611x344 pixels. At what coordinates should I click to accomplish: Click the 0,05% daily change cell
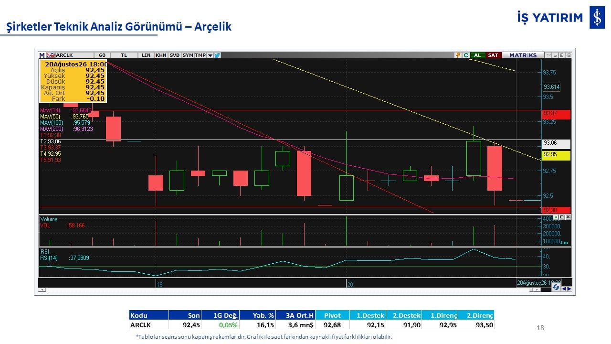pyautogui.click(x=220, y=325)
